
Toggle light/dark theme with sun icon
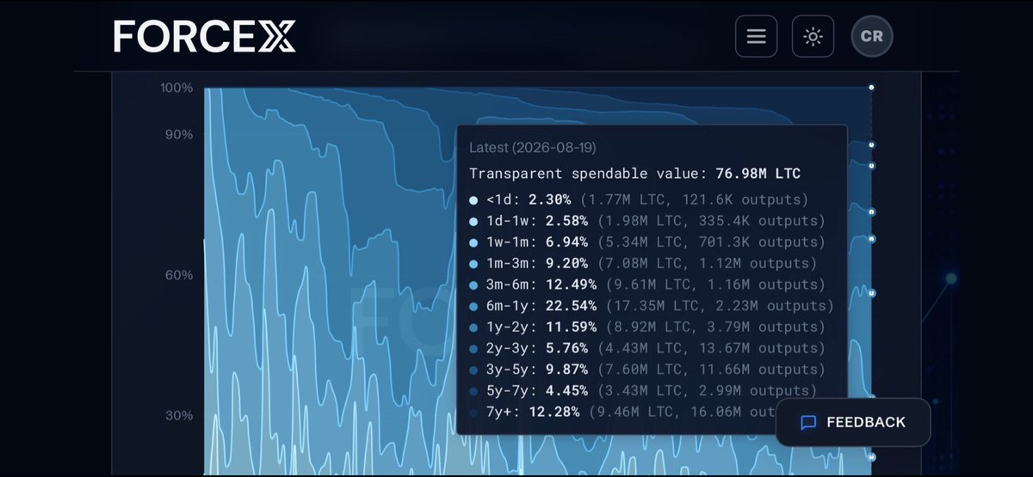(813, 36)
